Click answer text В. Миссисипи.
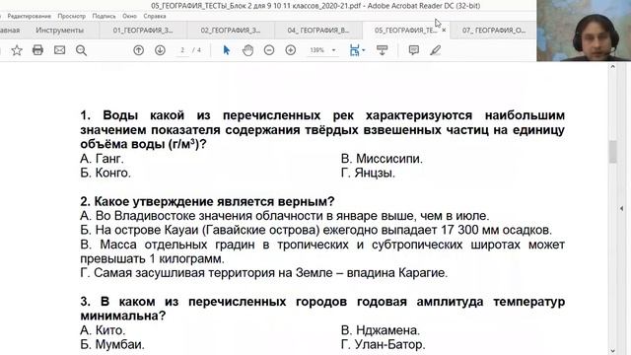 [x=382, y=159]
